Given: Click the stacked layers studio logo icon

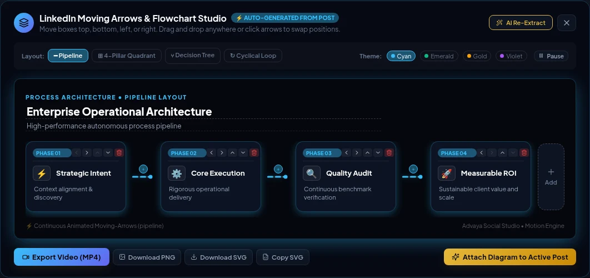Looking at the screenshot, I should 24,23.
